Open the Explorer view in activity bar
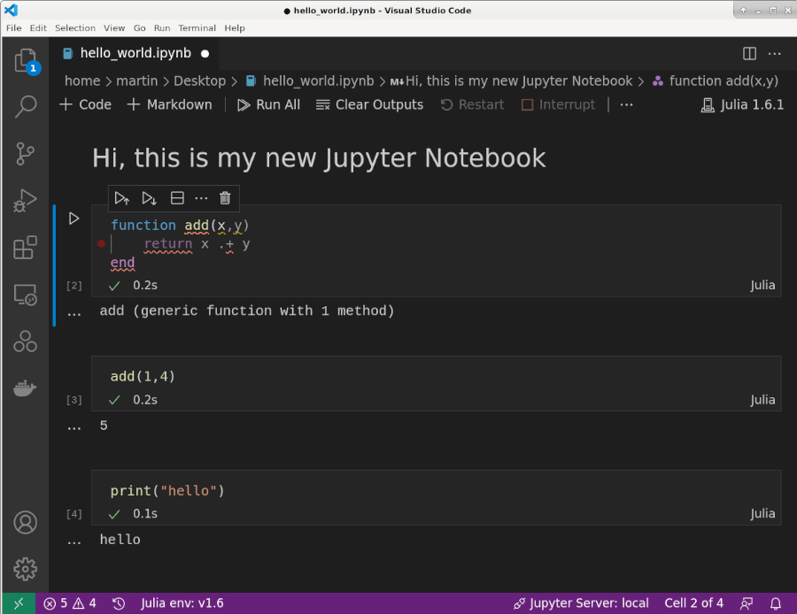 (x=26, y=60)
